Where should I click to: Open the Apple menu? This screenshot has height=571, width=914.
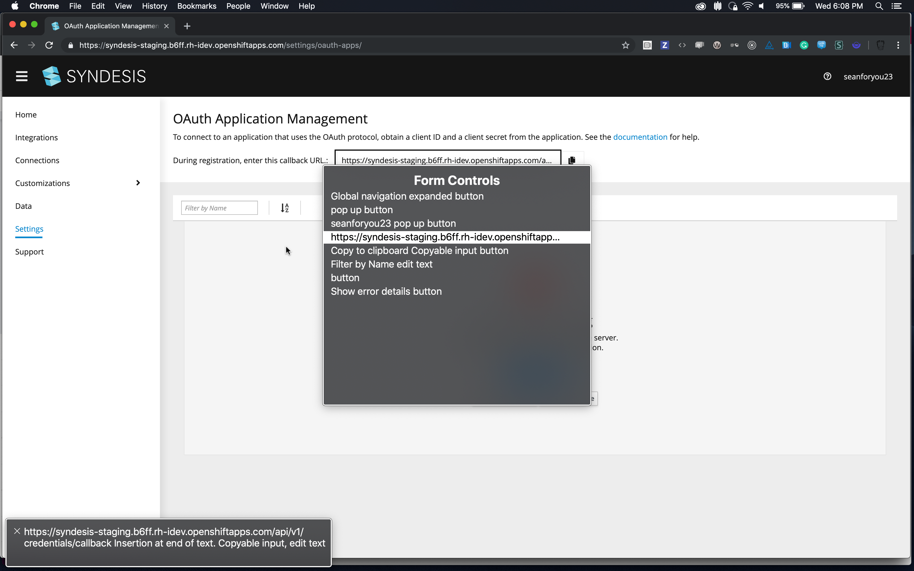[15, 6]
